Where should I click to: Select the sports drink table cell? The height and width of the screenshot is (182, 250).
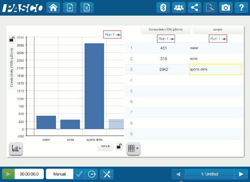[215, 69]
